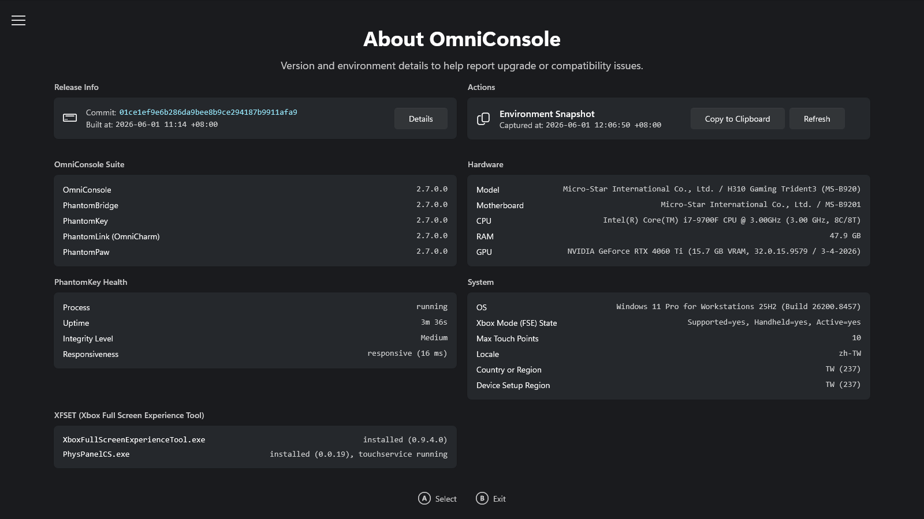Click the OS value Windows 11 Pro text
Viewport: 924px width, 519px height.
tap(739, 307)
